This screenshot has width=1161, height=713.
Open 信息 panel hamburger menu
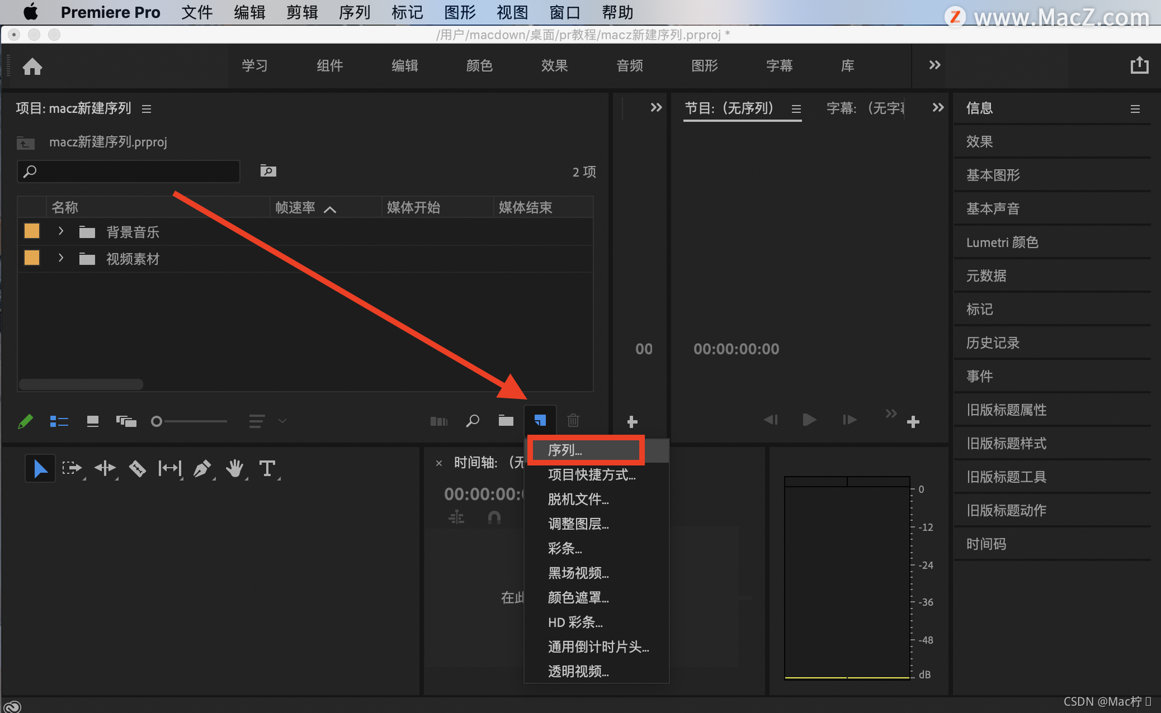(x=1135, y=109)
